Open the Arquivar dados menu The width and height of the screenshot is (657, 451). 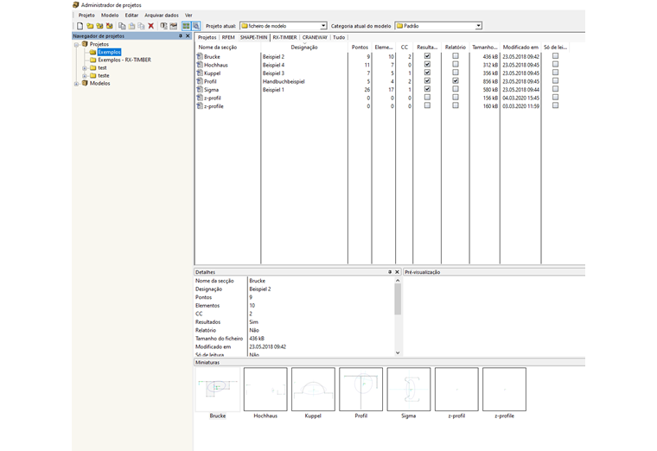pyautogui.click(x=162, y=15)
